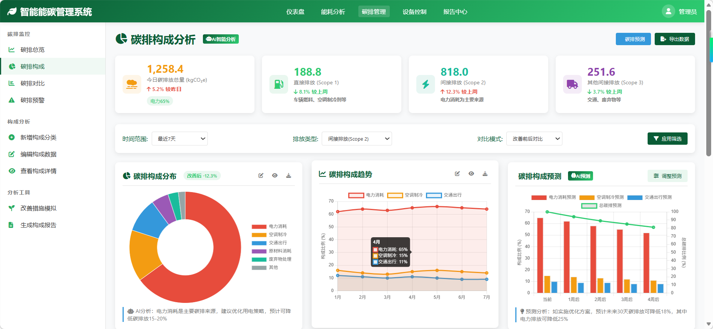The width and height of the screenshot is (713, 329).
Task: Click the administrator avatar icon
Action: point(668,12)
